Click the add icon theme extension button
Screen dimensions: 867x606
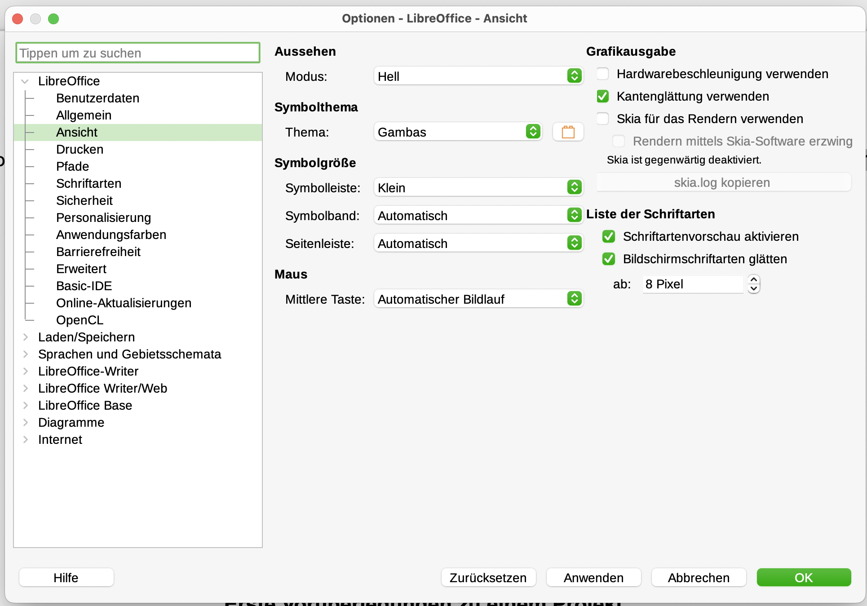(568, 132)
